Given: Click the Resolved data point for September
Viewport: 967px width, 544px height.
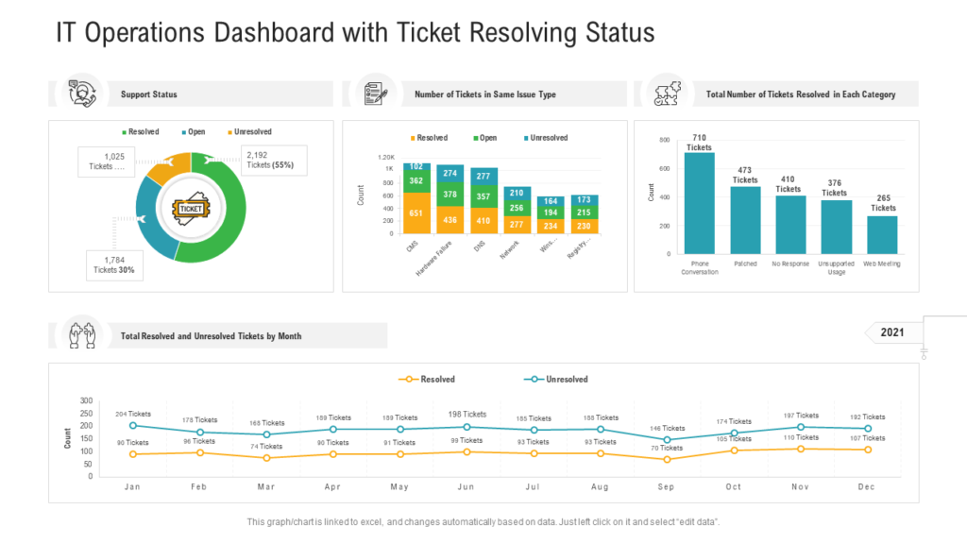Looking at the screenshot, I should coord(668,459).
